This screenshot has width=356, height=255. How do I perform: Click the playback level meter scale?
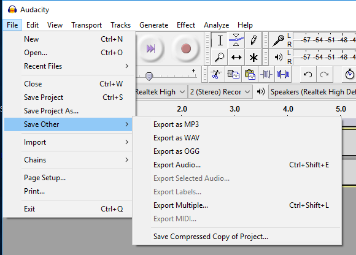click(325, 57)
